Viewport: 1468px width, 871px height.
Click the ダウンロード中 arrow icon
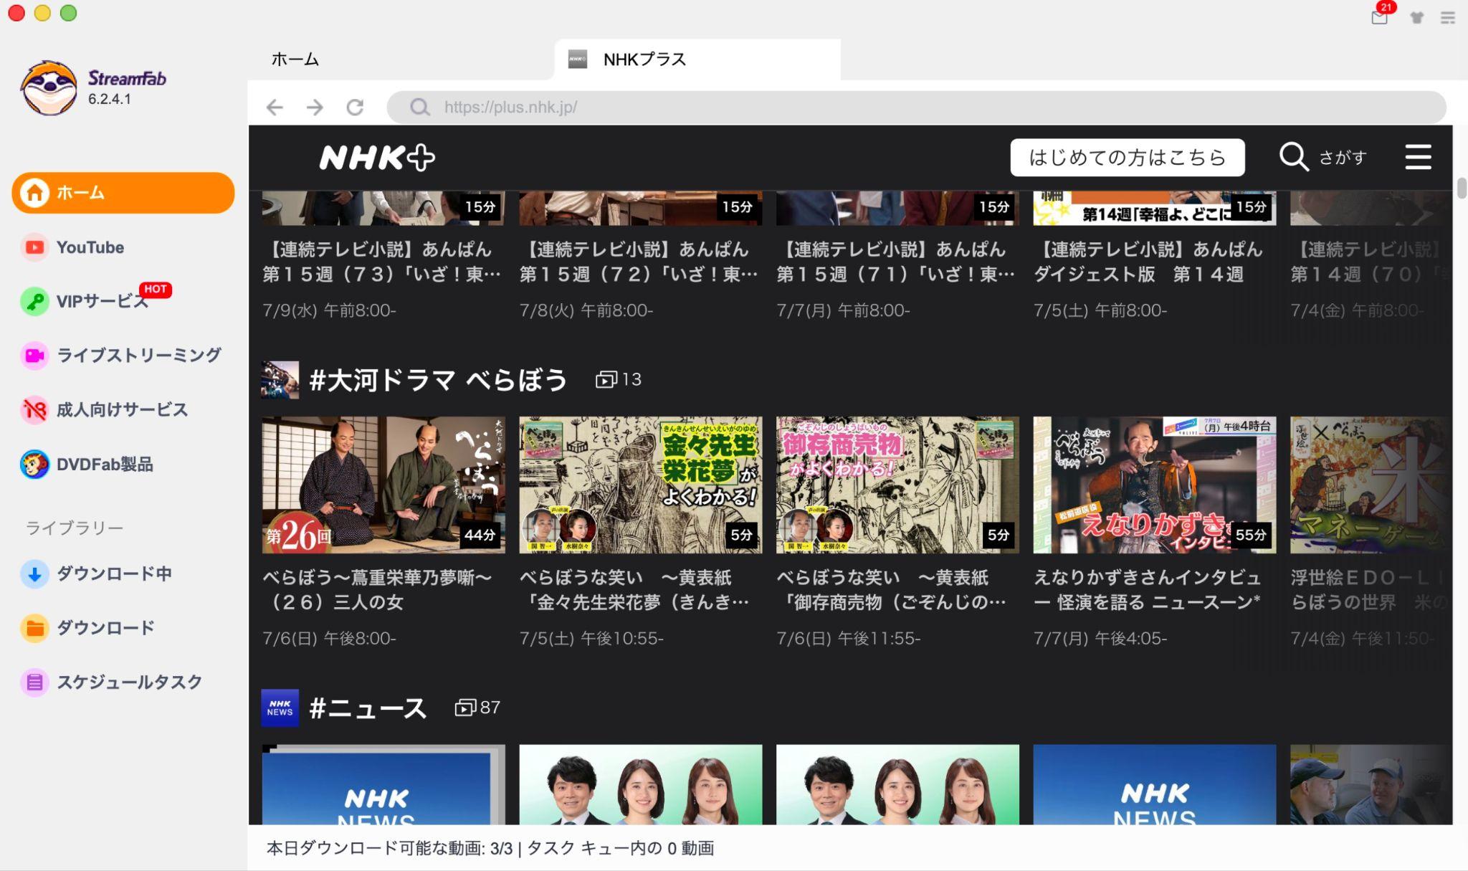[34, 573]
